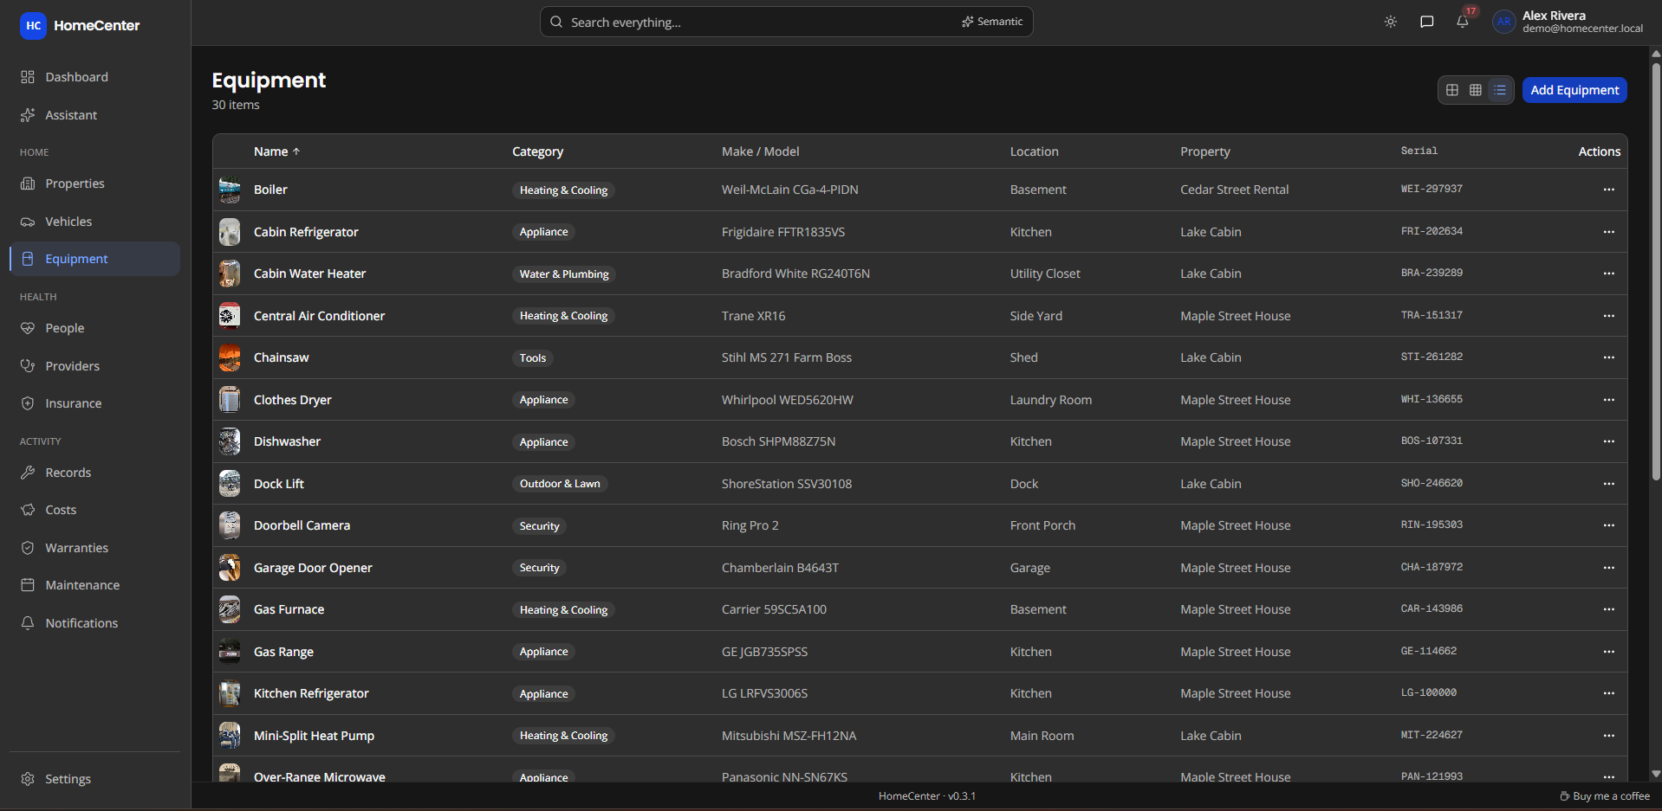Toggle the light/dark theme sun icon
The image size is (1662, 811).
pos(1391,22)
